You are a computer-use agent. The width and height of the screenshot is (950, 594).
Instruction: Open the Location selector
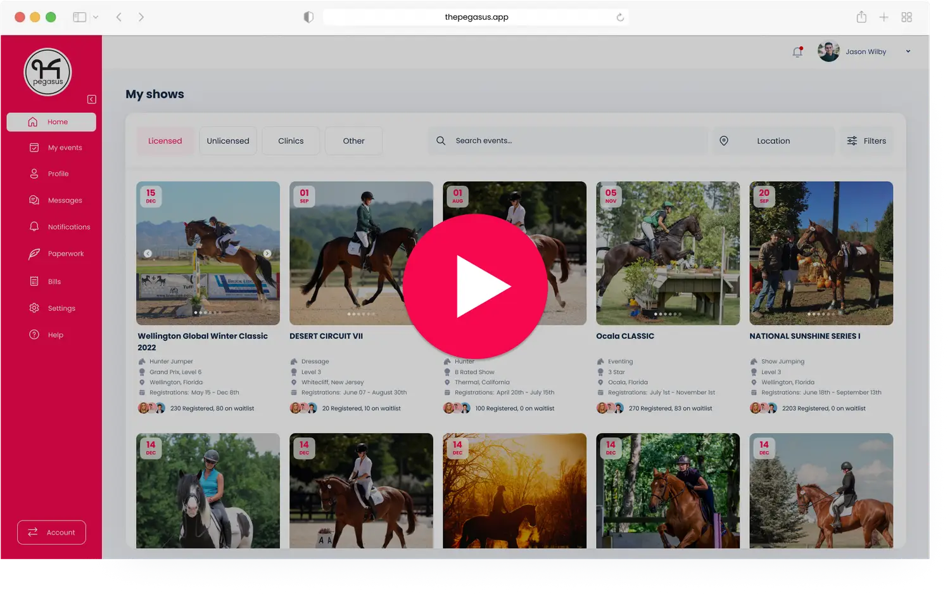click(773, 141)
